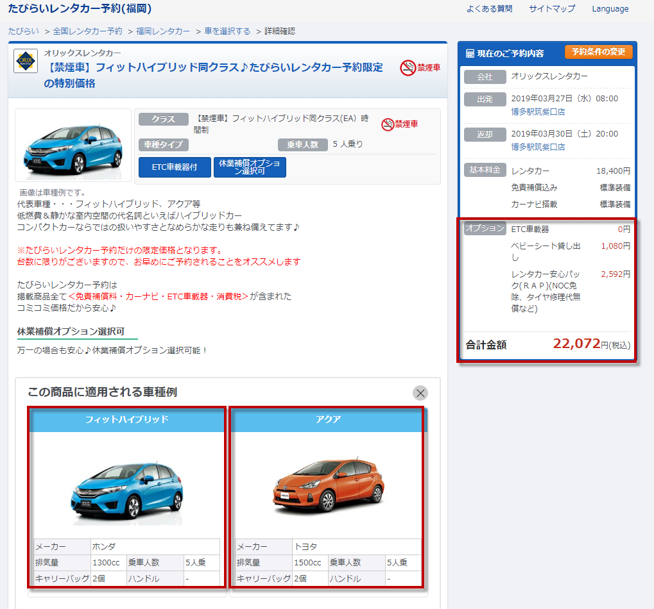Viewport: 654px width, 609px height.
Task: Open the よくある質問 page
Action: coord(489,9)
